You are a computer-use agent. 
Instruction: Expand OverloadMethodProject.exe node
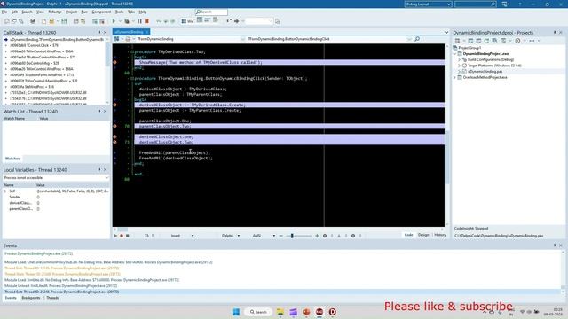455,77
